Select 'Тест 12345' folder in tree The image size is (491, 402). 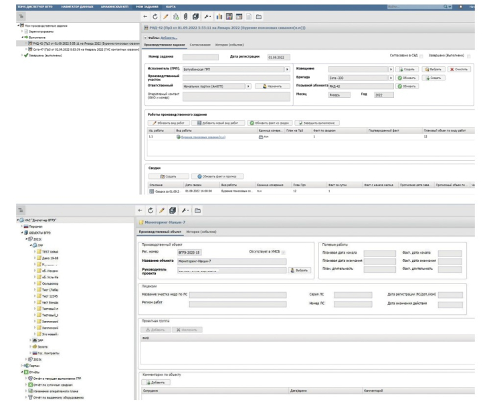click(50, 296)
